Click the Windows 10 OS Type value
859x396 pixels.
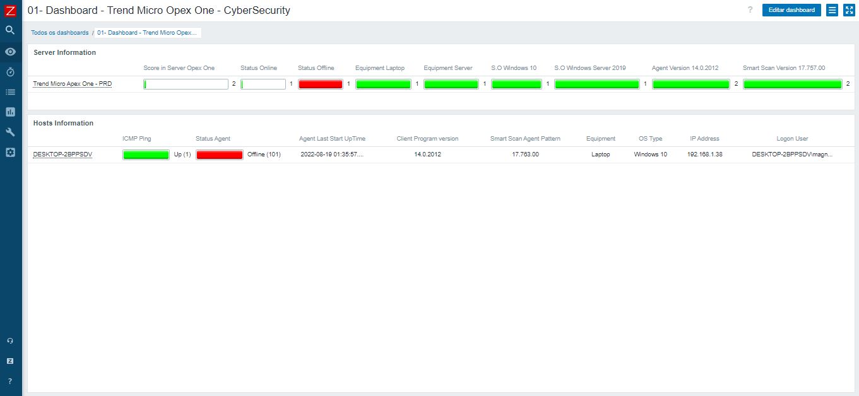[650, 154]
